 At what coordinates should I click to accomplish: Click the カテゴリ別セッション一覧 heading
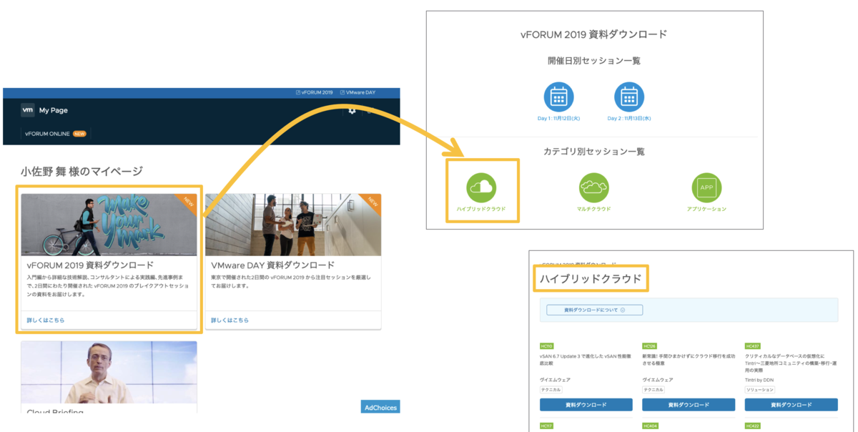pos(594,152)
